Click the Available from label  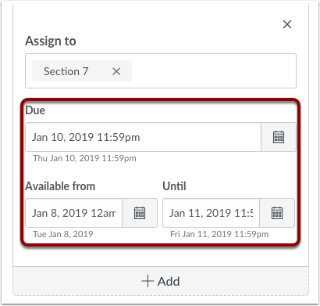pyautogui.click(x=60, y=186)
